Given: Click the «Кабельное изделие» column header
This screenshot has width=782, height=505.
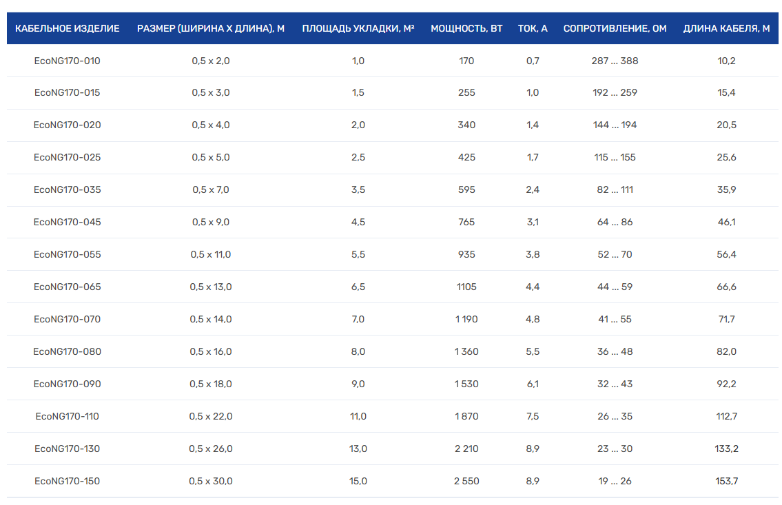Looking at the screenshot, I should click(67, 28).
